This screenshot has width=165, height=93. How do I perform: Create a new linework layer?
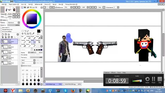click(x=6, y=34)
